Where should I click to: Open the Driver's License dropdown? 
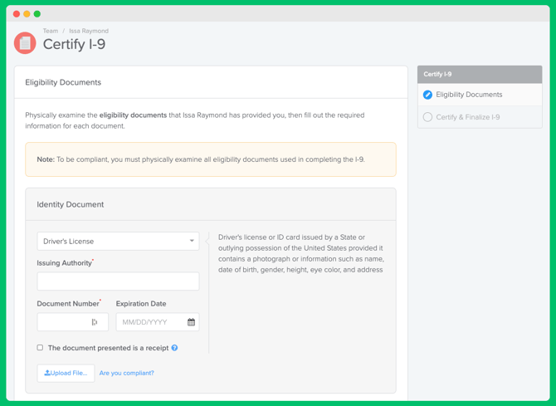[x=118, y=242]
